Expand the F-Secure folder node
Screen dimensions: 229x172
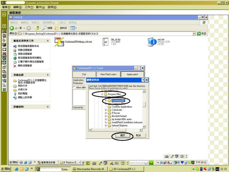pyautogui.click(x=106, y=113)
